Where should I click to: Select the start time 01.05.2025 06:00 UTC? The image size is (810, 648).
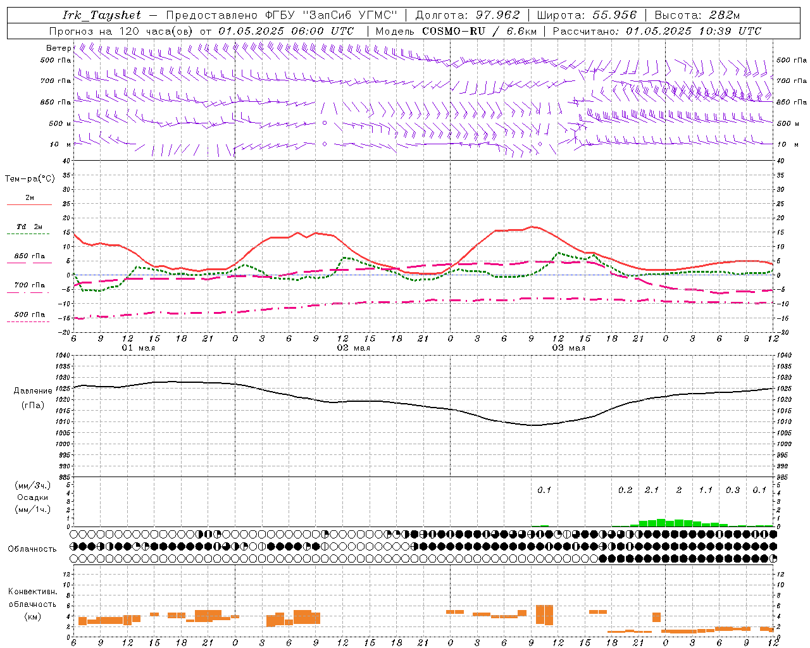pyautogui.click(x=286, y=31)
